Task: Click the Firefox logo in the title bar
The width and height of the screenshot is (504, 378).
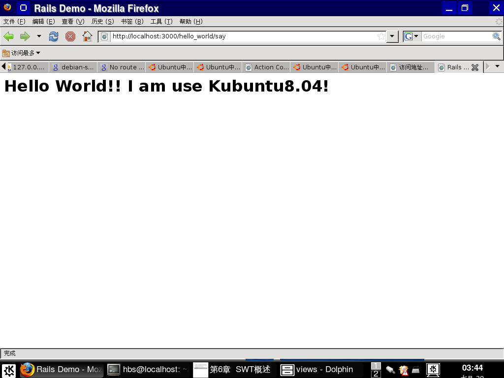Action: pos(7,7)
